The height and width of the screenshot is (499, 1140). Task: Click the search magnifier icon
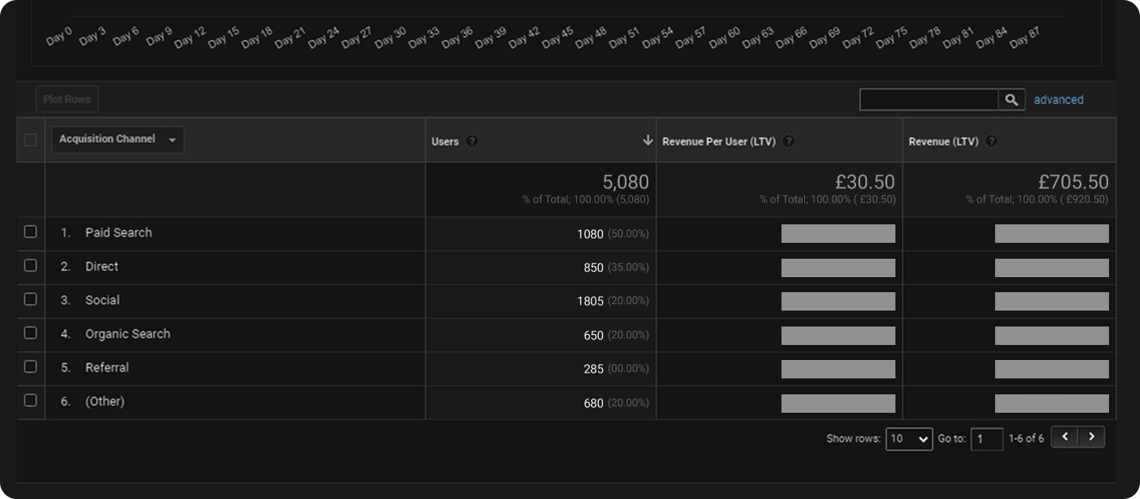1011,100
